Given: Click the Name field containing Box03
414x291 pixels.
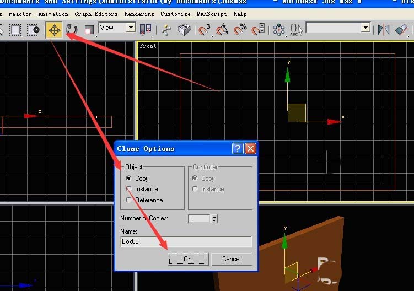Looking at the screenshot, I should [186, 241].
